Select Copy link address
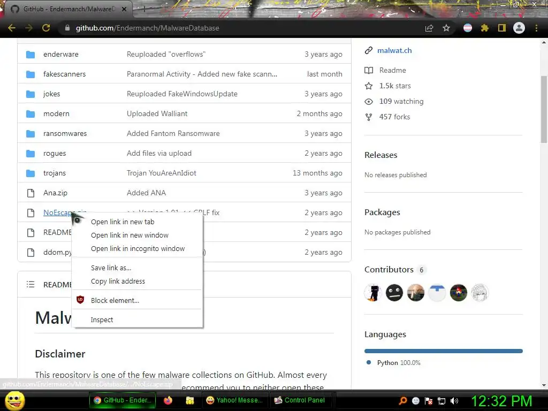548x411 pixels. pos(137,281)
